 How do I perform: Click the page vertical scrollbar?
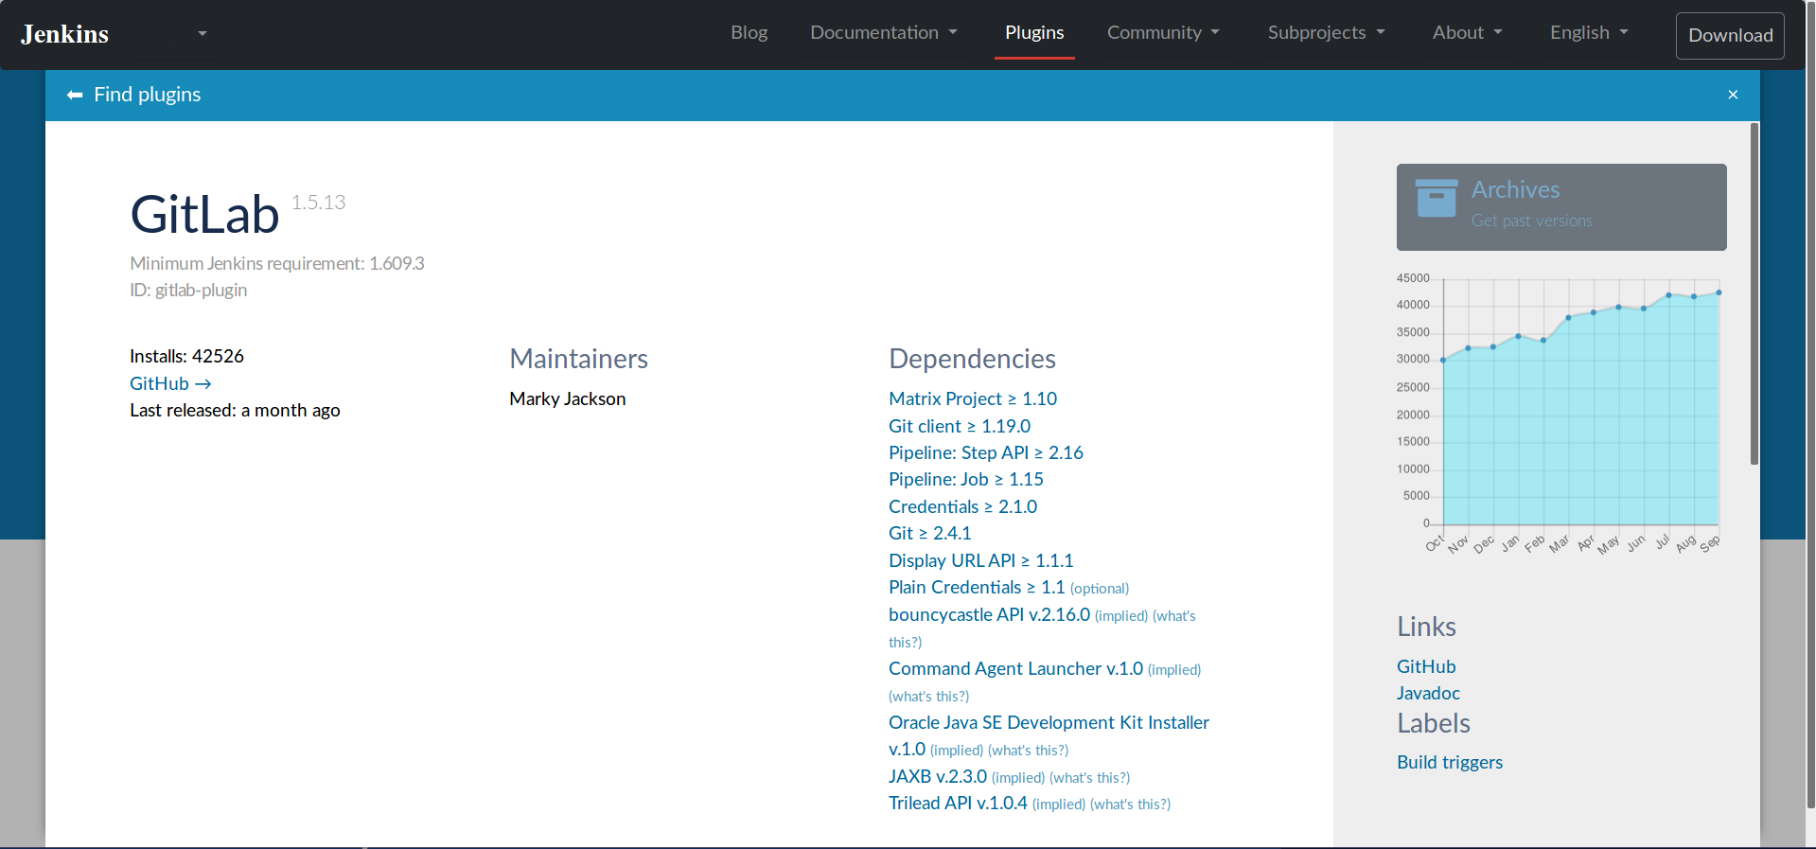coord(1754,293)
